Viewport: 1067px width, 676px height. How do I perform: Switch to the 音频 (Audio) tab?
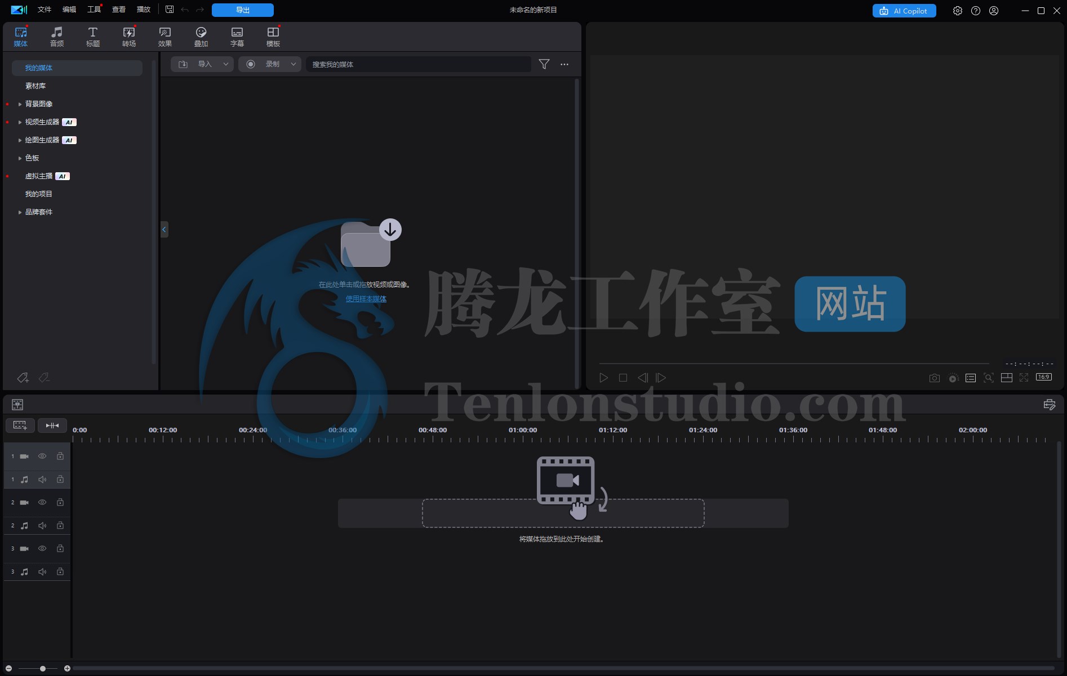[57, 37]
